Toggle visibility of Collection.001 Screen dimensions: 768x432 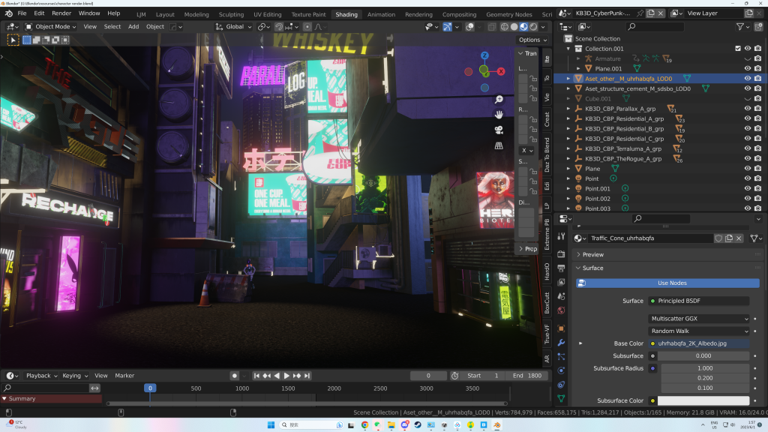click(x=748, y=49)
